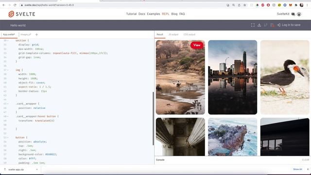This screenshot has height=175, width=311.
Task: Click Log in to save
Action: 291,25
